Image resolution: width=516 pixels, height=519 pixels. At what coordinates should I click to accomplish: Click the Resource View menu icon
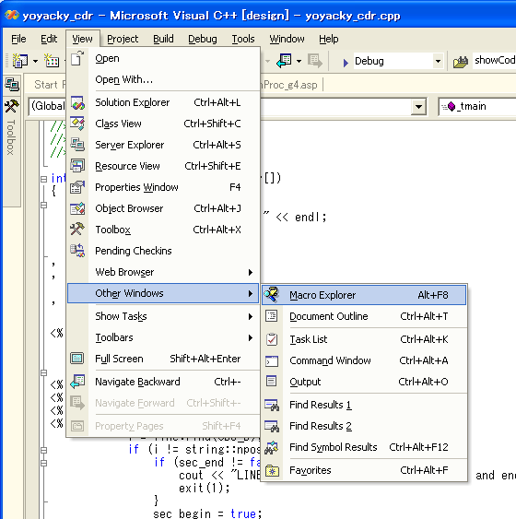click(77, 166)
